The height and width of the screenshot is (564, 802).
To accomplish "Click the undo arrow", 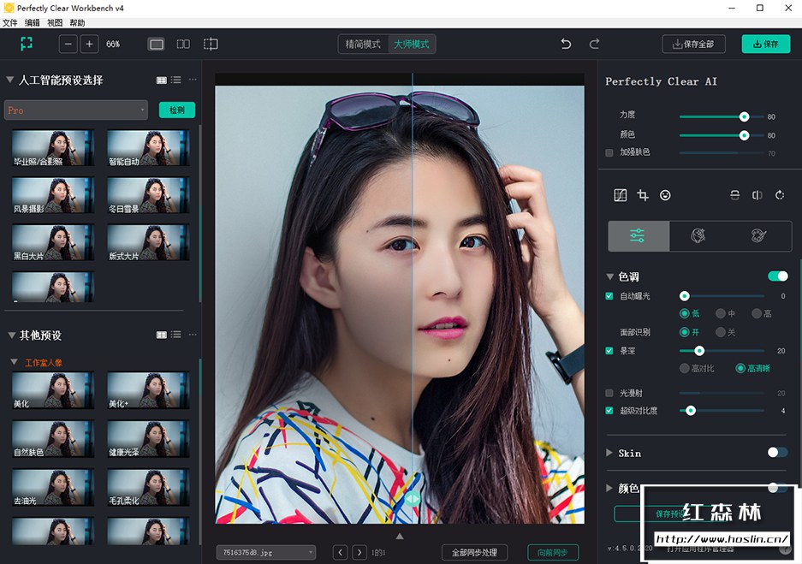I will (x=566, y=44).
